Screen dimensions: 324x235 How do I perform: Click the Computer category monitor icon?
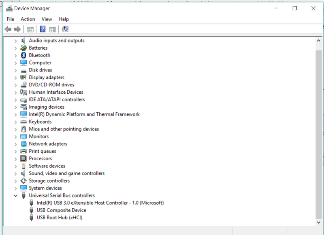pos(23,63)
